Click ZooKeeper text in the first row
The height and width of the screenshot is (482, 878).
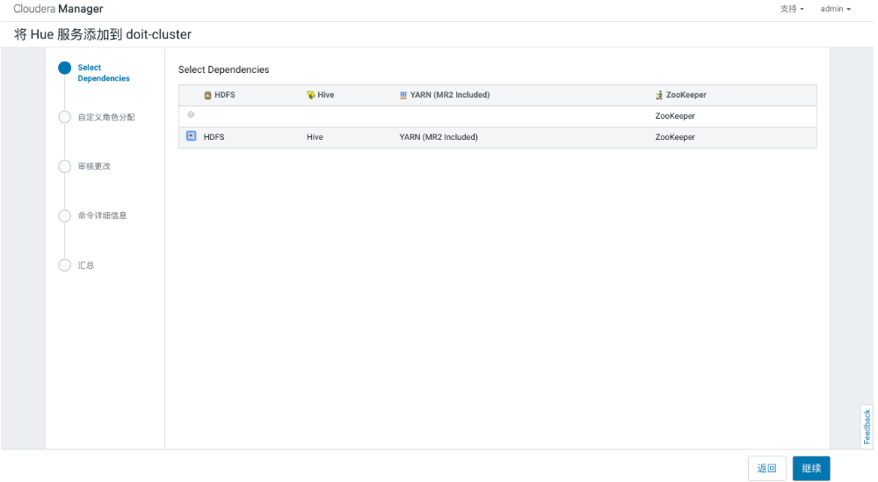click(x=675, y=116)
